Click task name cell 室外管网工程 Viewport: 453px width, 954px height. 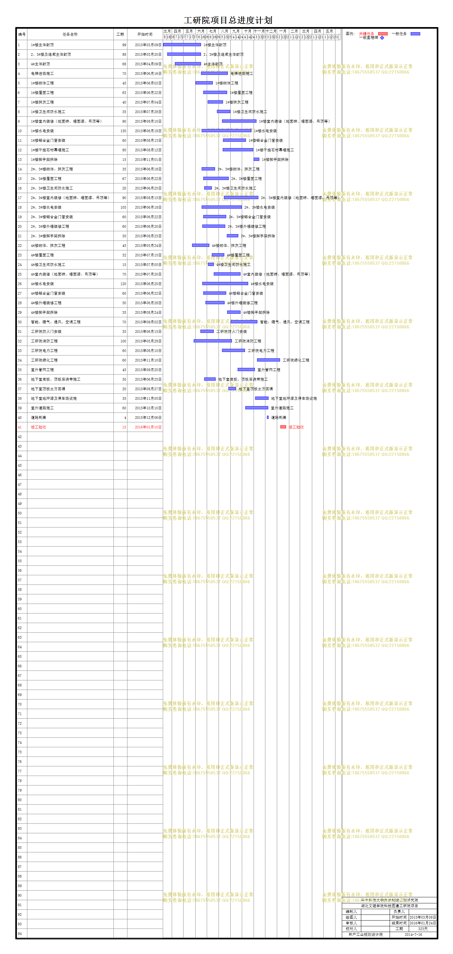point(70,370)
